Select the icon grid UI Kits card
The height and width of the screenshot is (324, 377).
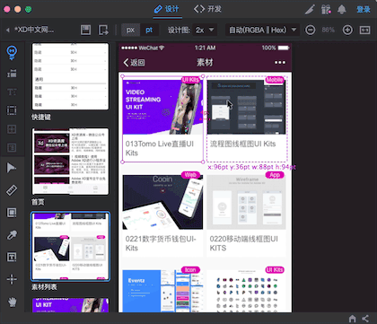coord(246,291)
